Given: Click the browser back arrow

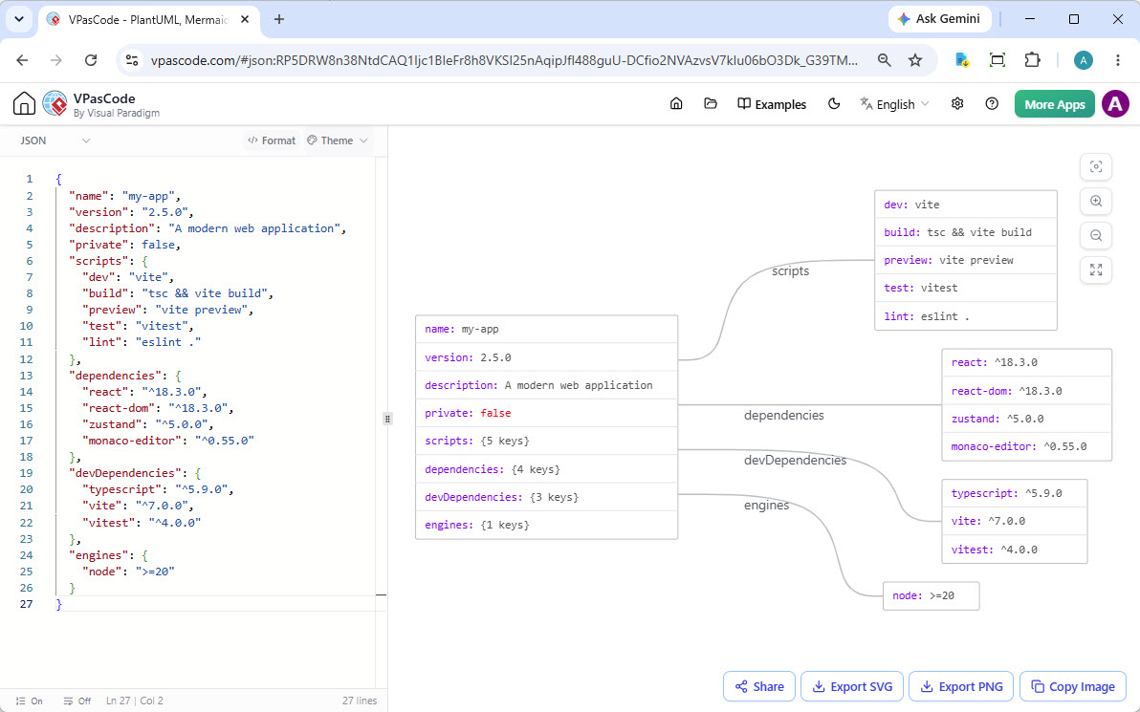Looking at the screenshot, I should [x=23, y=60].
